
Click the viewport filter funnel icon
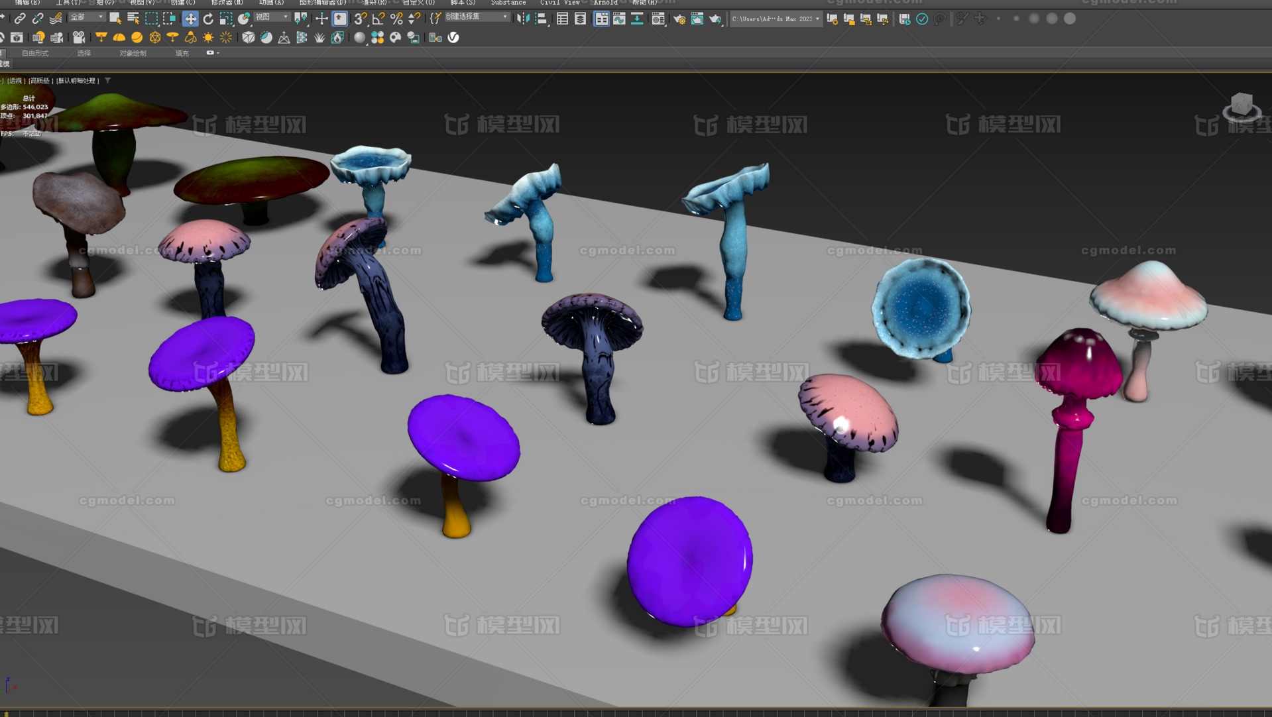(107, 81)
